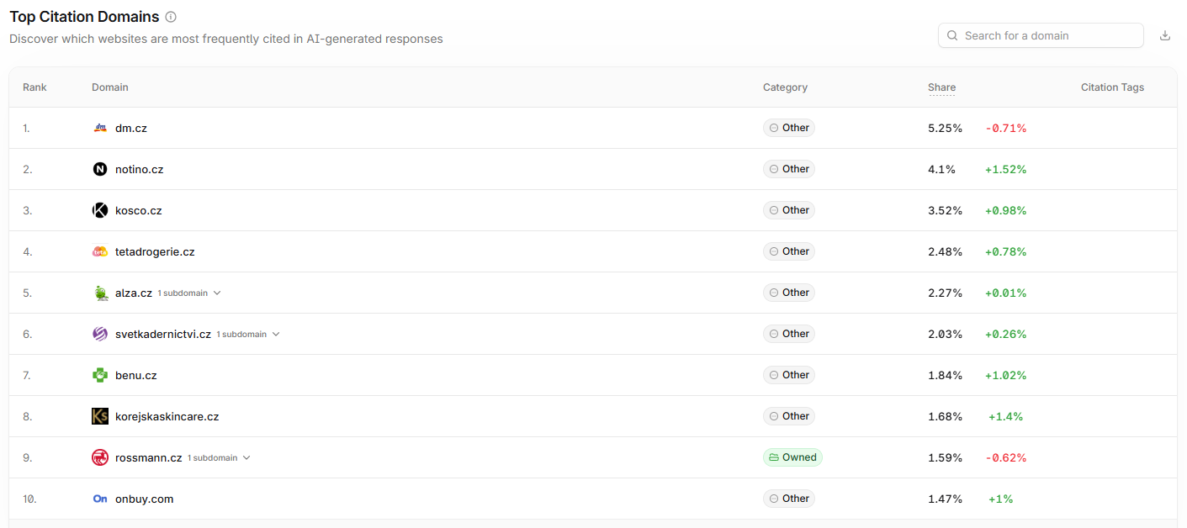Click the rossmann.cz red logo icon
Image resolution: width=1187 pixels, height=528 pixels.
[x=100, y=457]
